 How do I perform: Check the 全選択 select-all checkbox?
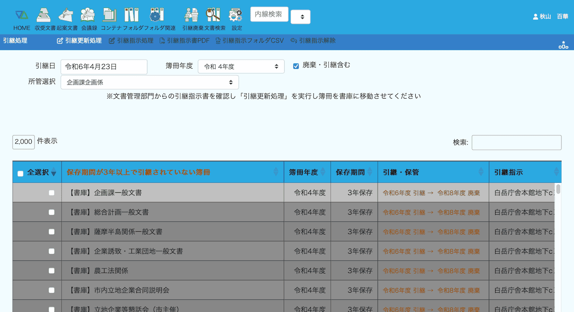[20, 173]
